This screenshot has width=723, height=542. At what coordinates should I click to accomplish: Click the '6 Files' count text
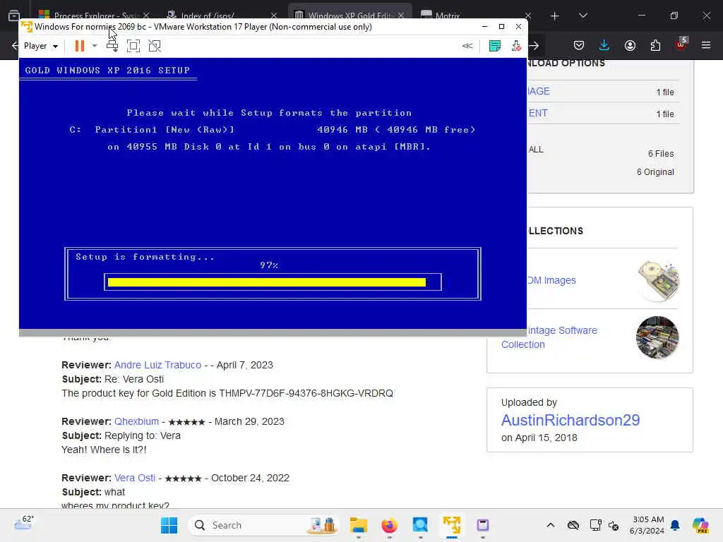[x=661, y=153]
